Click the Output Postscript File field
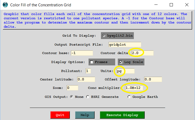Viewport: 195px width, 120px height. point(125,45)
